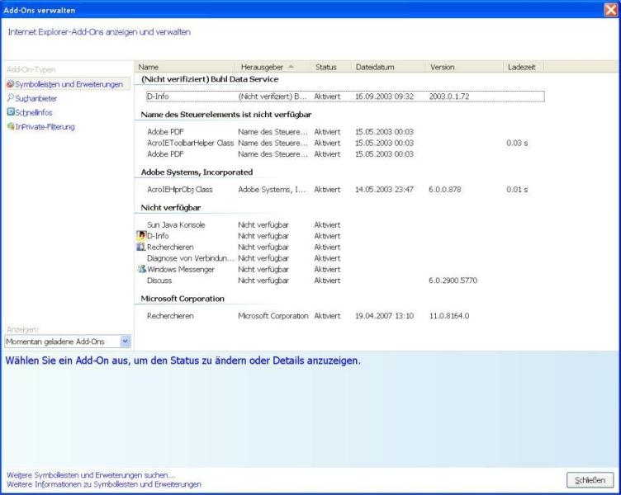Image resolution: width=621 pixels, height=495 pixels.
Task: Select Suchanbieter add-on type
Action: (36, 98)
